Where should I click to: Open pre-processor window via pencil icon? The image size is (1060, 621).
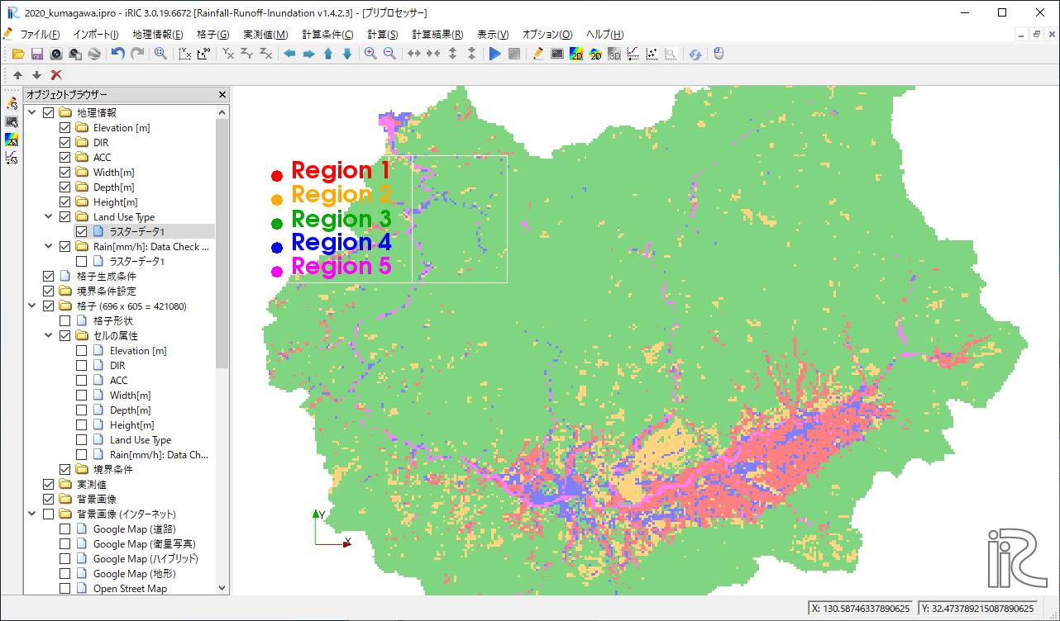click(x=538, y=54)
